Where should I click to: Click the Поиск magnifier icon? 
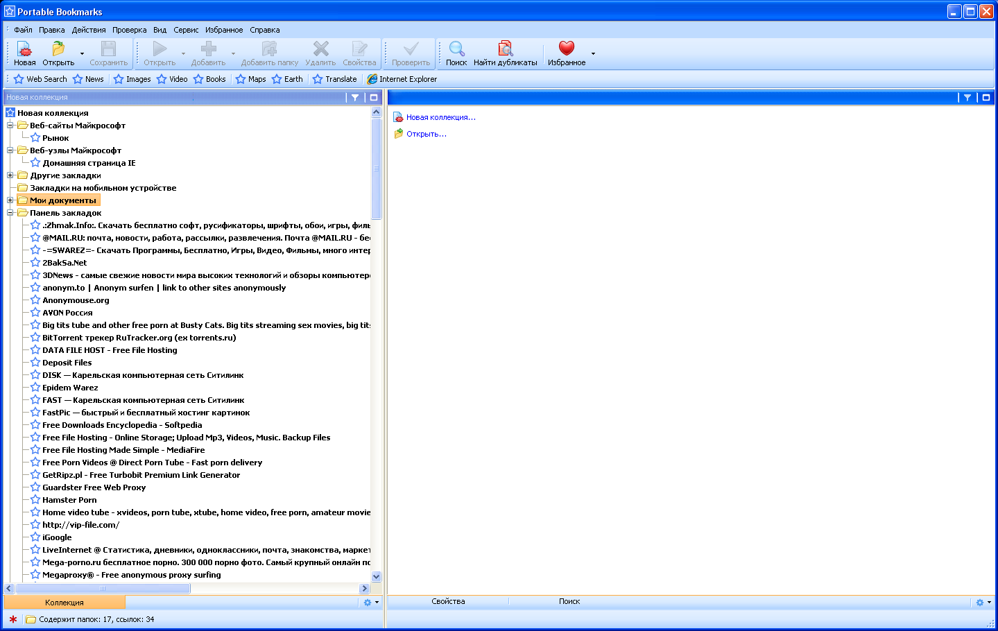click(456, 49)
